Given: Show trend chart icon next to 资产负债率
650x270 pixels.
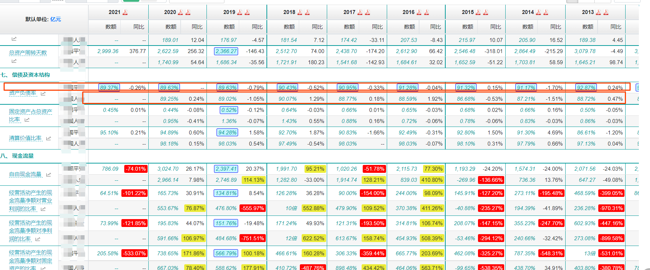Looking at the screenshot, I should click(43, 94).
